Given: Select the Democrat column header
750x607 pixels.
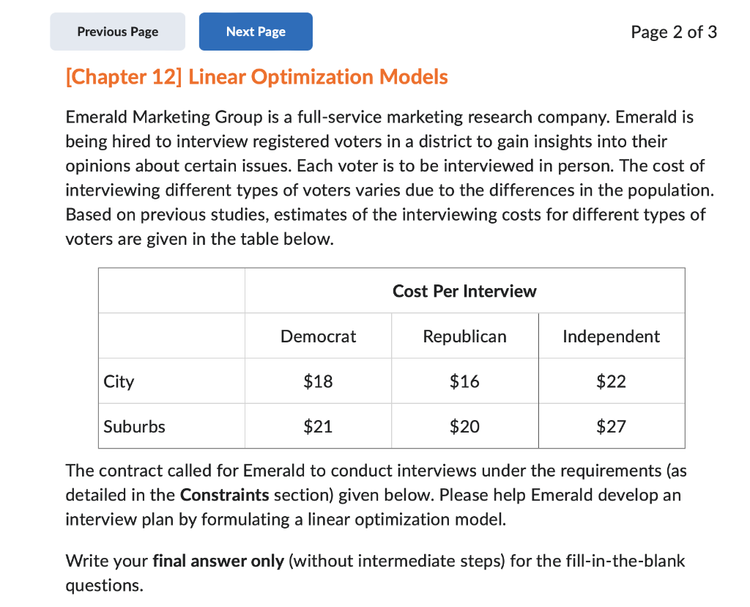Looking at the screenshot, I should [318, 336].
